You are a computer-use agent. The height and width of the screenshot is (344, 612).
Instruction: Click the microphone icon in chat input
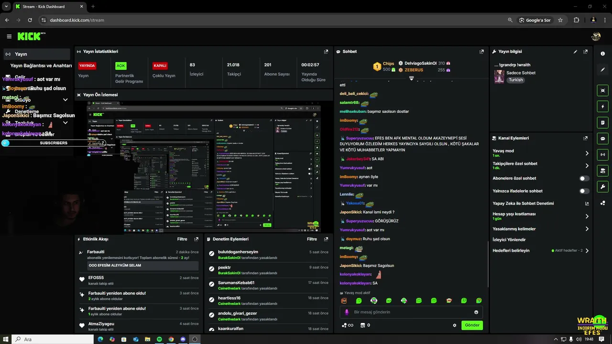point(347,312)
